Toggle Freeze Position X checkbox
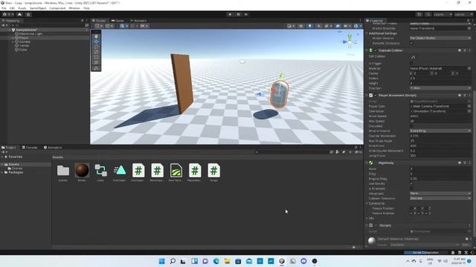The image size is (476, 267). point(411,208)
